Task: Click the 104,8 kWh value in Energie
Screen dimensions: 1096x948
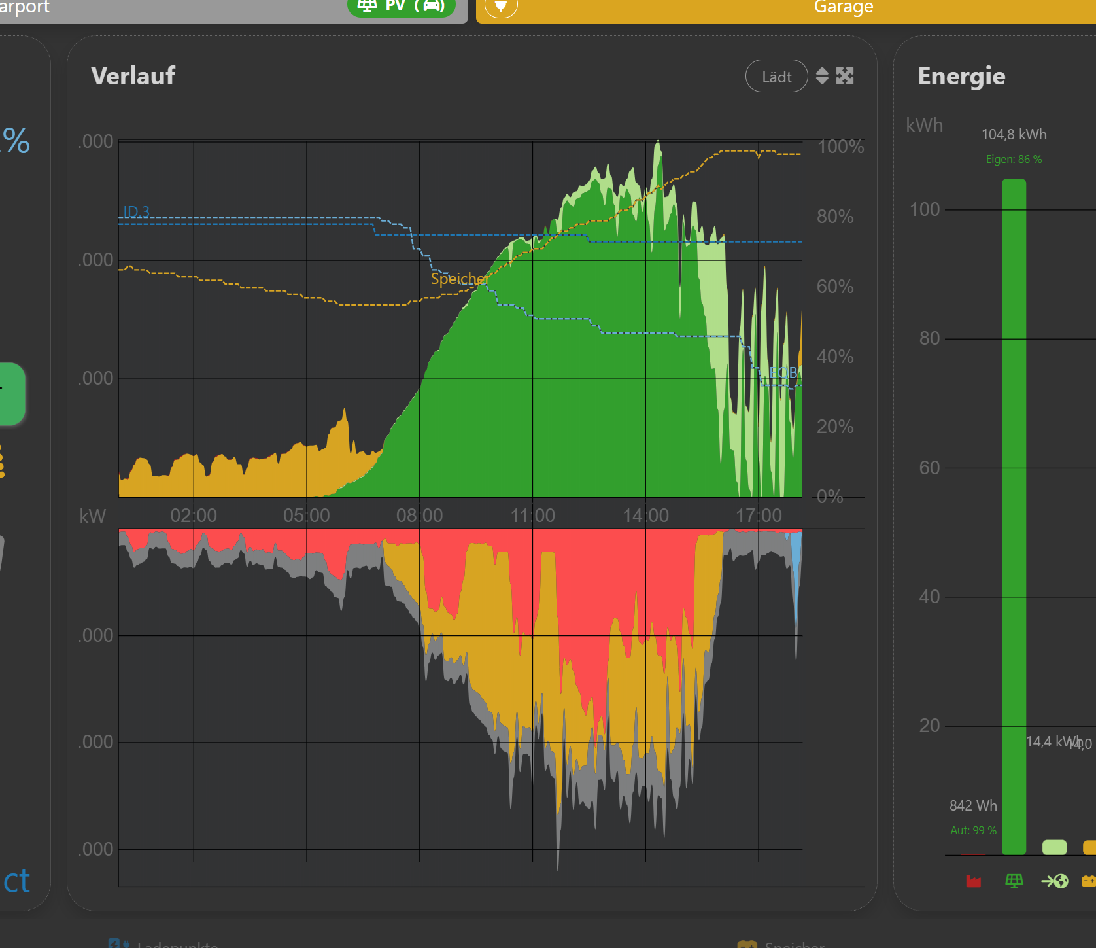Action: pos(1014,134)
